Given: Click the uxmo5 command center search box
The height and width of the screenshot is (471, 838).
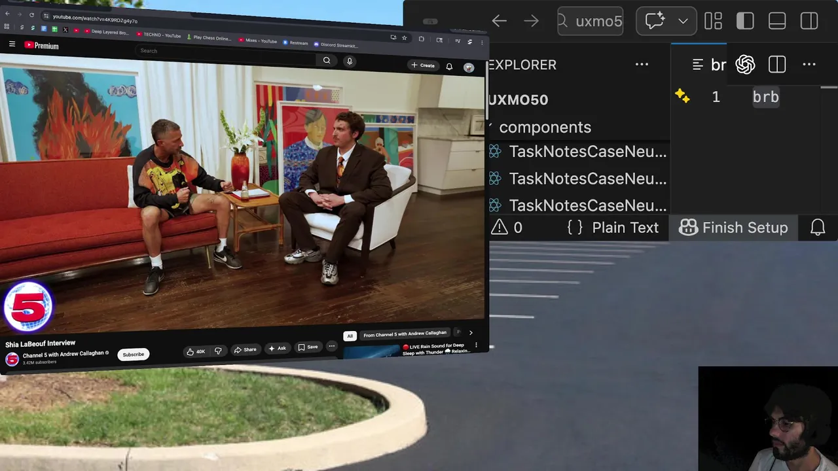Looking at the screenshot, I should coord(591,21).
